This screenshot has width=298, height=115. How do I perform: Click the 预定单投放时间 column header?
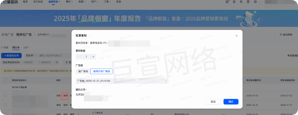click(x=288, y=80)
